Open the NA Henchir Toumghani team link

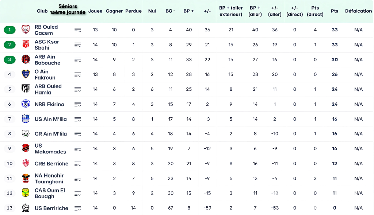[x=49, y=179]
